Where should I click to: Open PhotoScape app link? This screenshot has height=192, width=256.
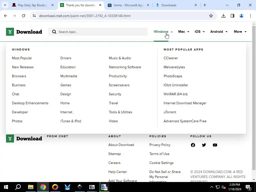pos(173,76)
